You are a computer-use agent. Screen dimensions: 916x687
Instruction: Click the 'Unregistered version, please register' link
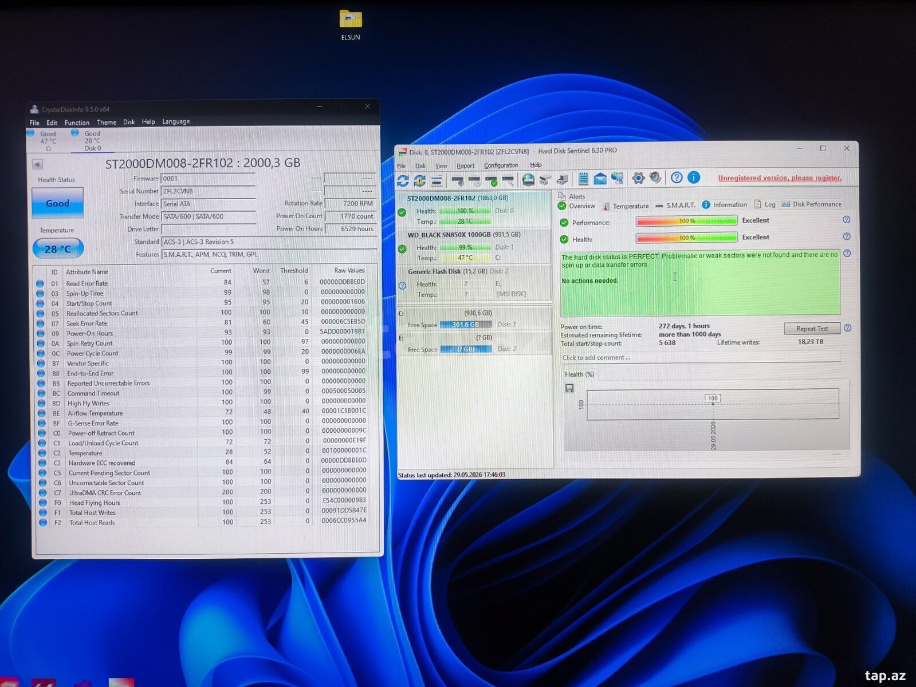(780, 178)
